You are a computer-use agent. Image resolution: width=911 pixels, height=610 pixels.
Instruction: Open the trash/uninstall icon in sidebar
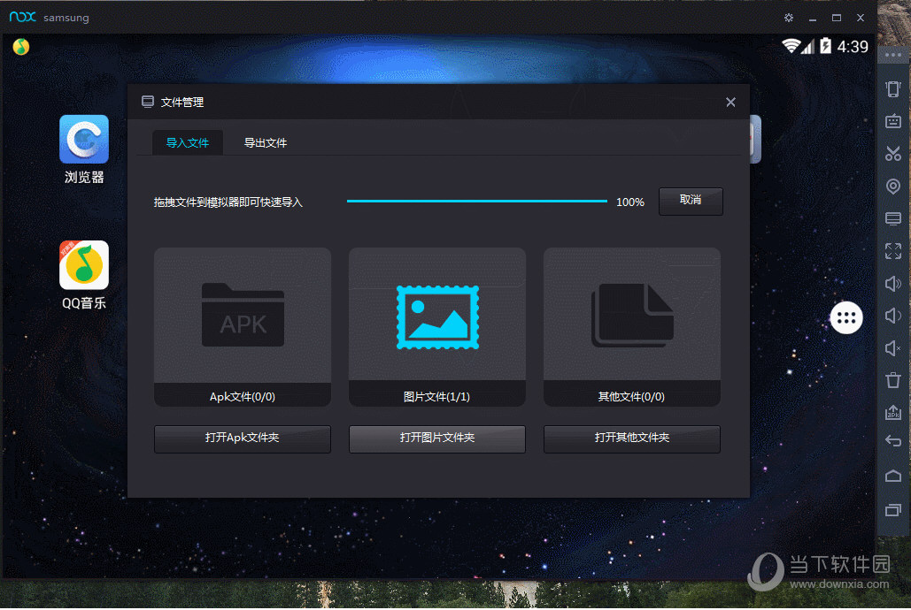[x=892, y=380]
